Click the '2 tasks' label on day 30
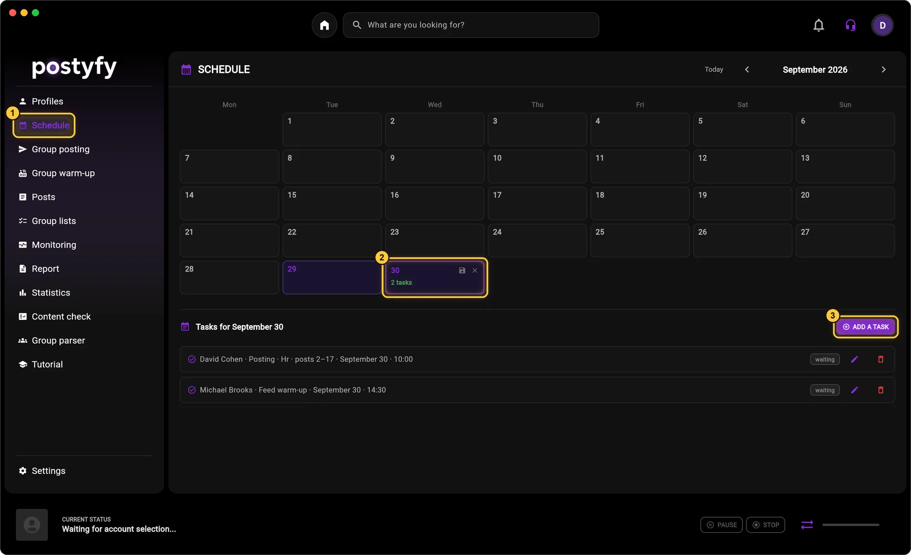The image size is (911, 555). (401, 283)
